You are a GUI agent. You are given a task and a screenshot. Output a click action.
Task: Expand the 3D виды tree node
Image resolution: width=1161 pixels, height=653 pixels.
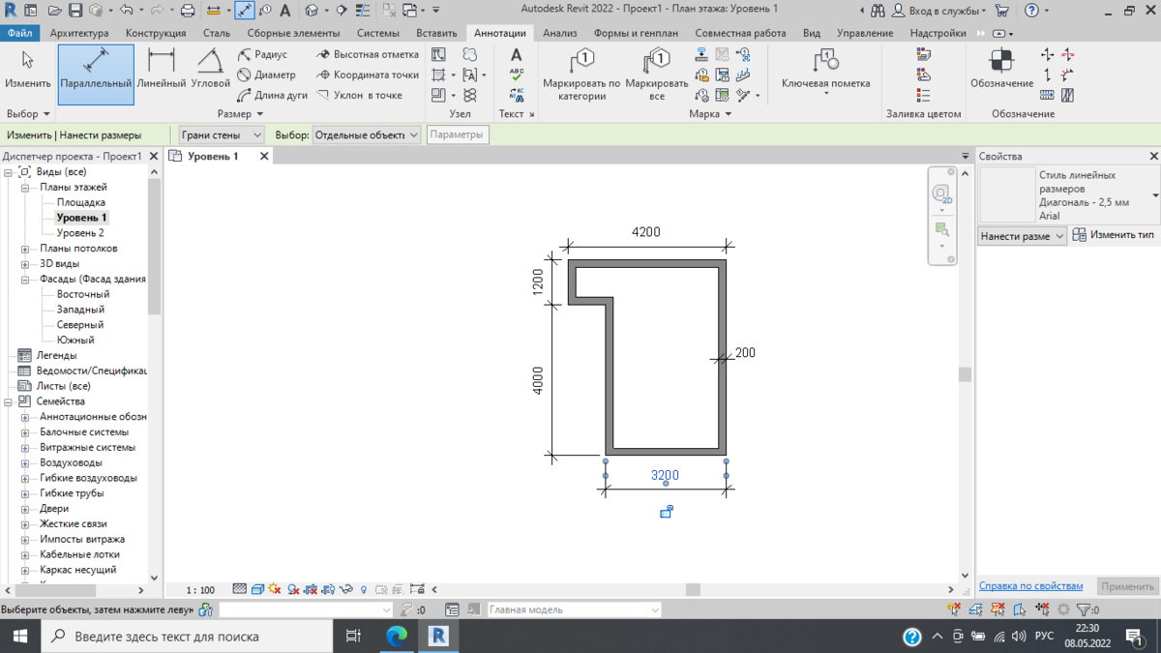25,264
